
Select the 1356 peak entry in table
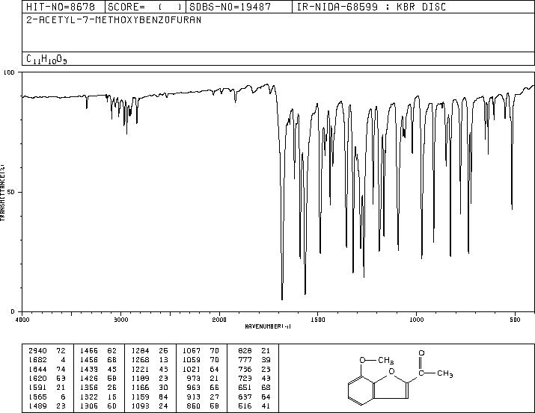(98, 388)
